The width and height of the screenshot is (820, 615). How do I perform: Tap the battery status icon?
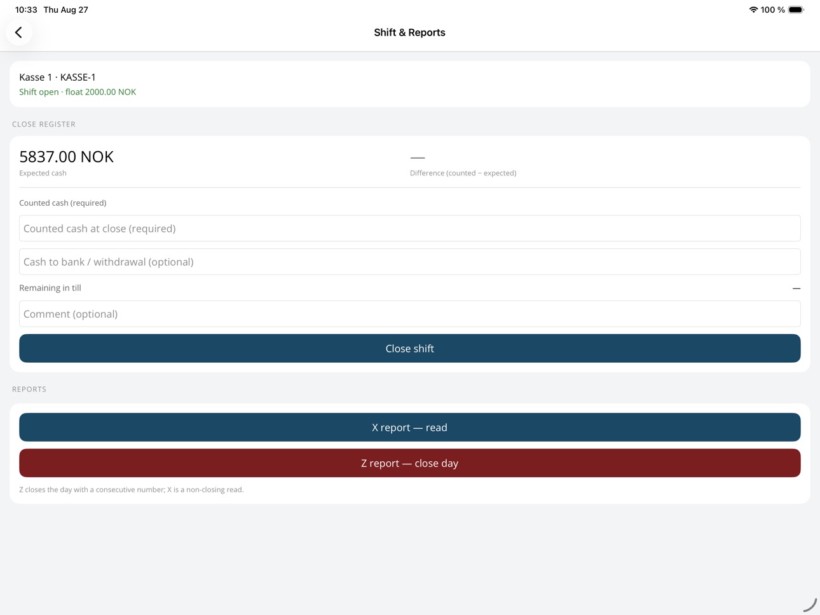point(796,10)
